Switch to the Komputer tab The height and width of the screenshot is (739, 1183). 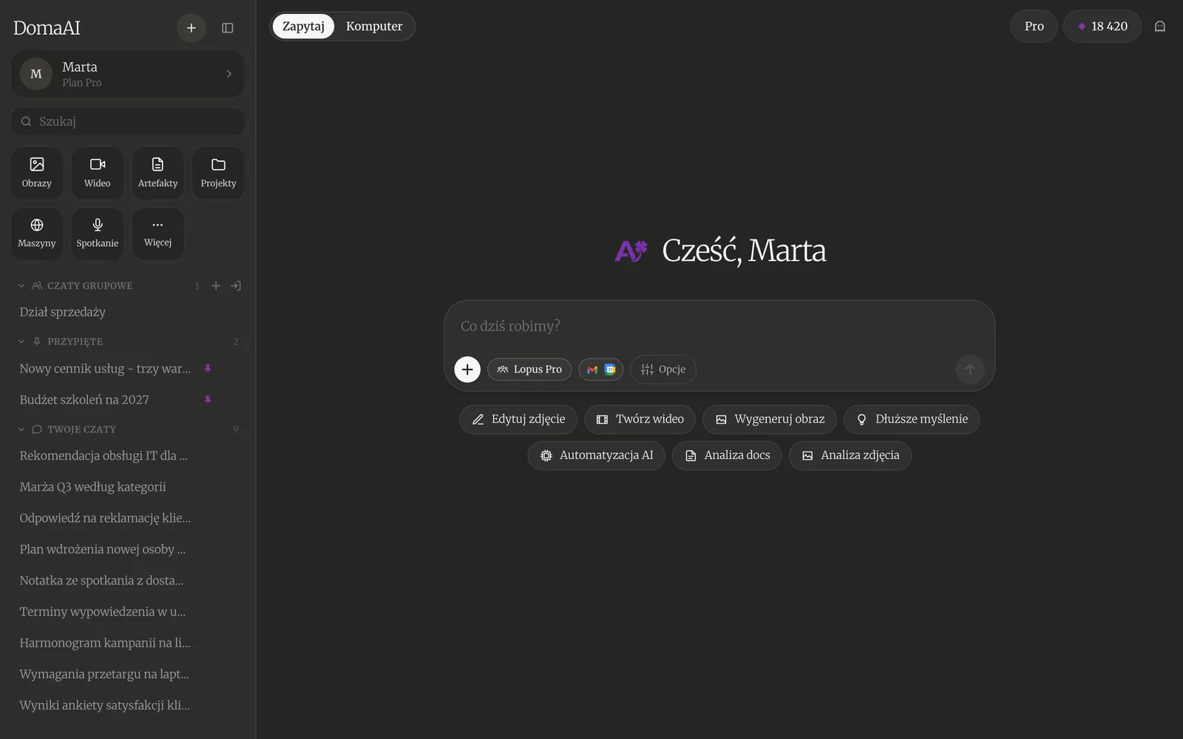[x=374, y=27]
